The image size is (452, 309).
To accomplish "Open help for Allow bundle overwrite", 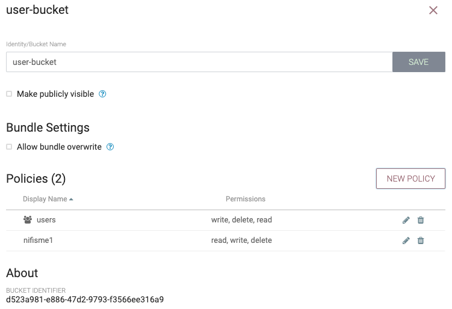I will (110, 147).
